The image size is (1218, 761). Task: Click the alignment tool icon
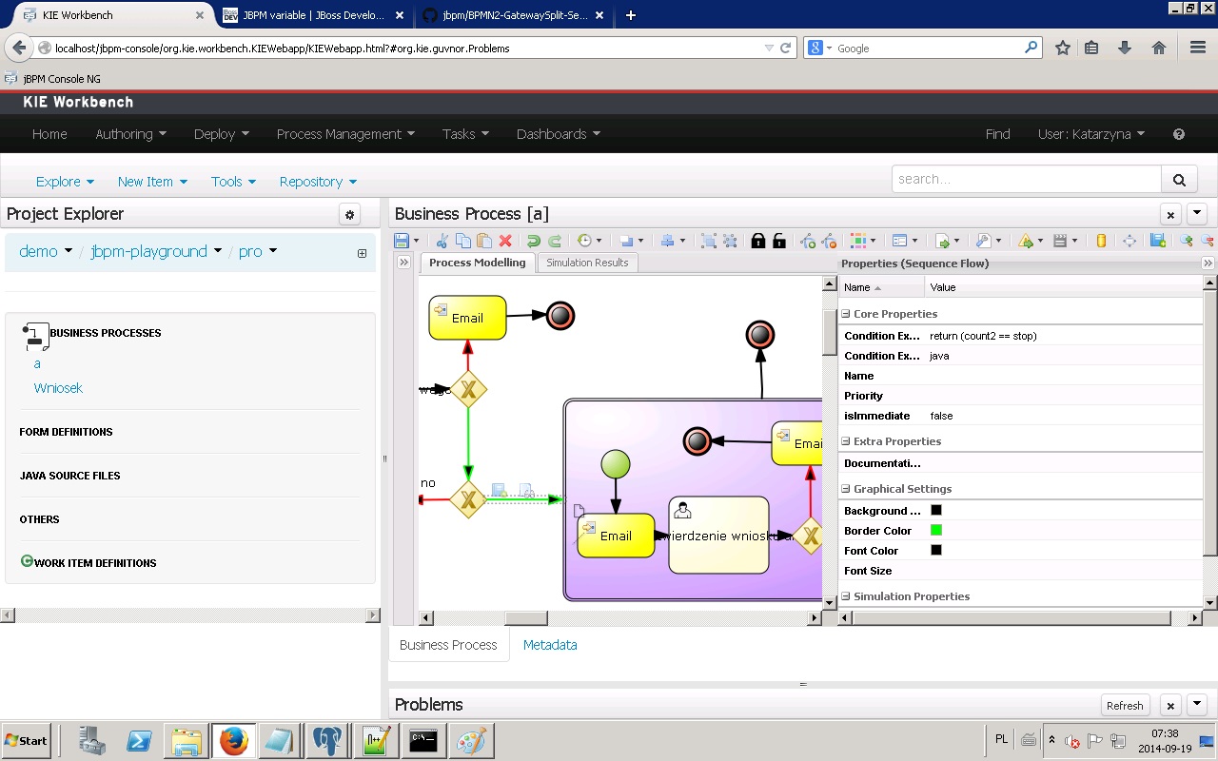668,241
